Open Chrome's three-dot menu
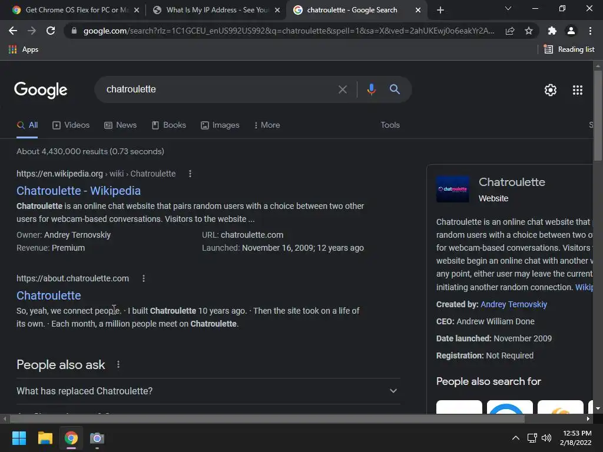603x452 pixels. click(x=590, y=31)
